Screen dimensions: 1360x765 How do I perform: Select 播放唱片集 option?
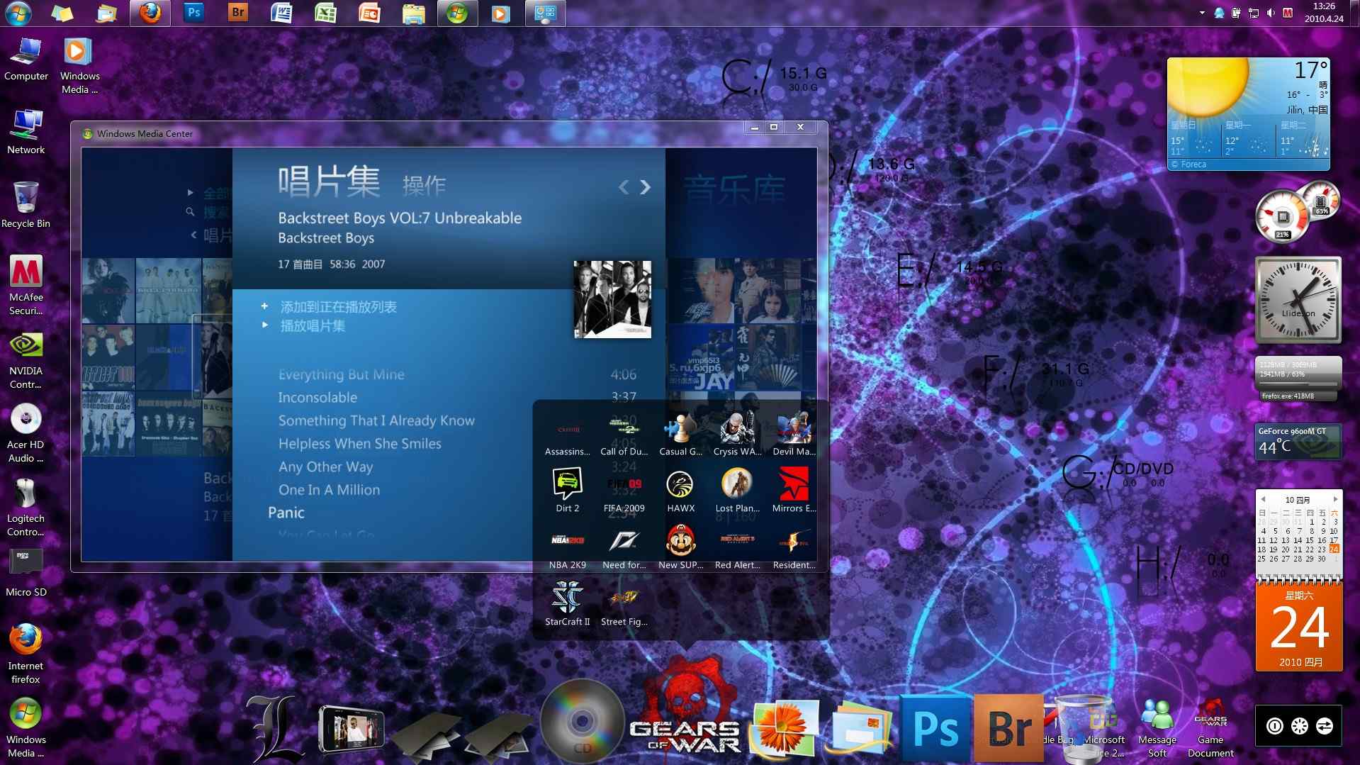pyautogui.click(x=313, y=326)
